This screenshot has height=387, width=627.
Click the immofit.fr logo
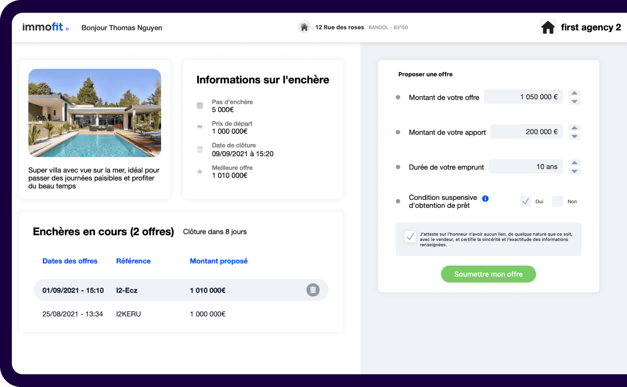pyautogui.click(x=46, y=27)
